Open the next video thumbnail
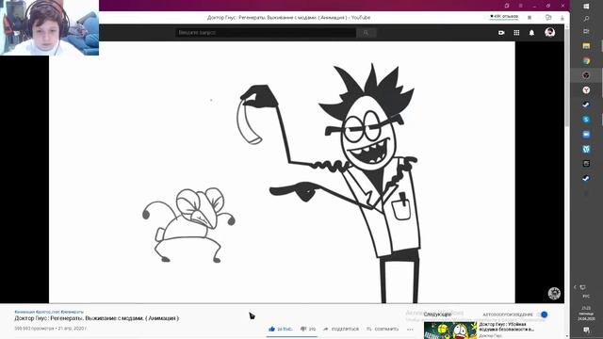Screen dimensions: 603x339 pyautogui.click(x=450, y=331)
